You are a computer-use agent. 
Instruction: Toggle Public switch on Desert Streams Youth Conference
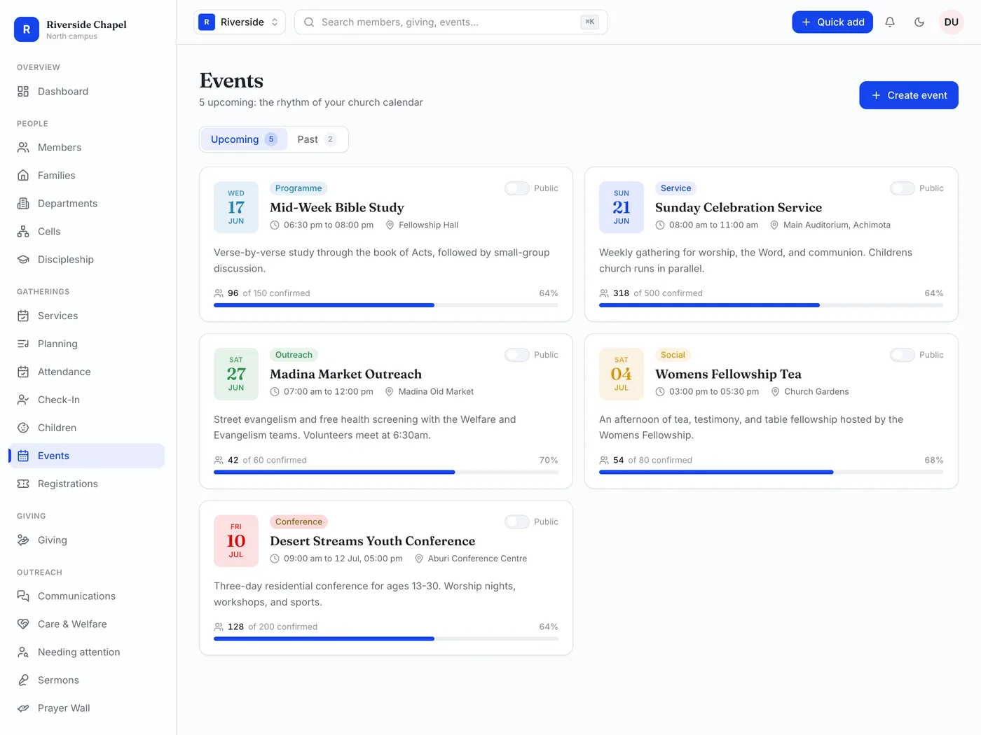coord(517,522)
